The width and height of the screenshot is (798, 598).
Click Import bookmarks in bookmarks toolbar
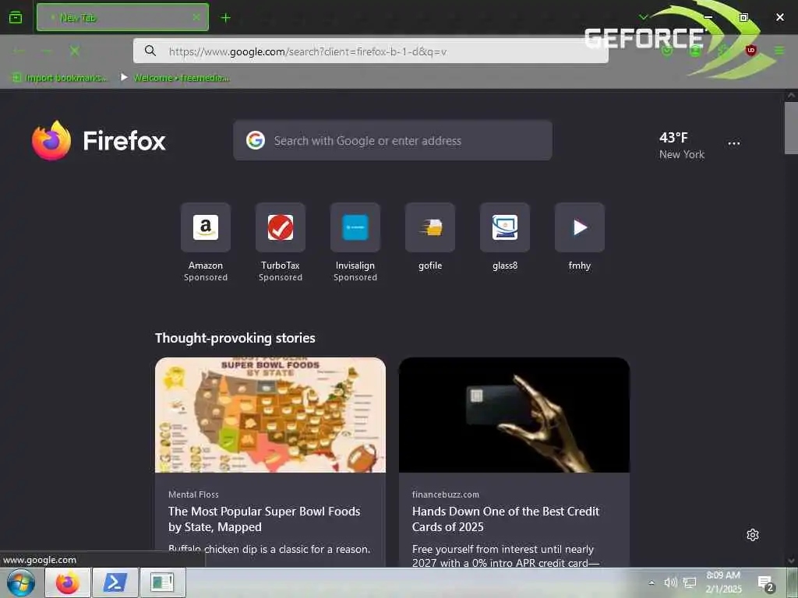[60, 77]
